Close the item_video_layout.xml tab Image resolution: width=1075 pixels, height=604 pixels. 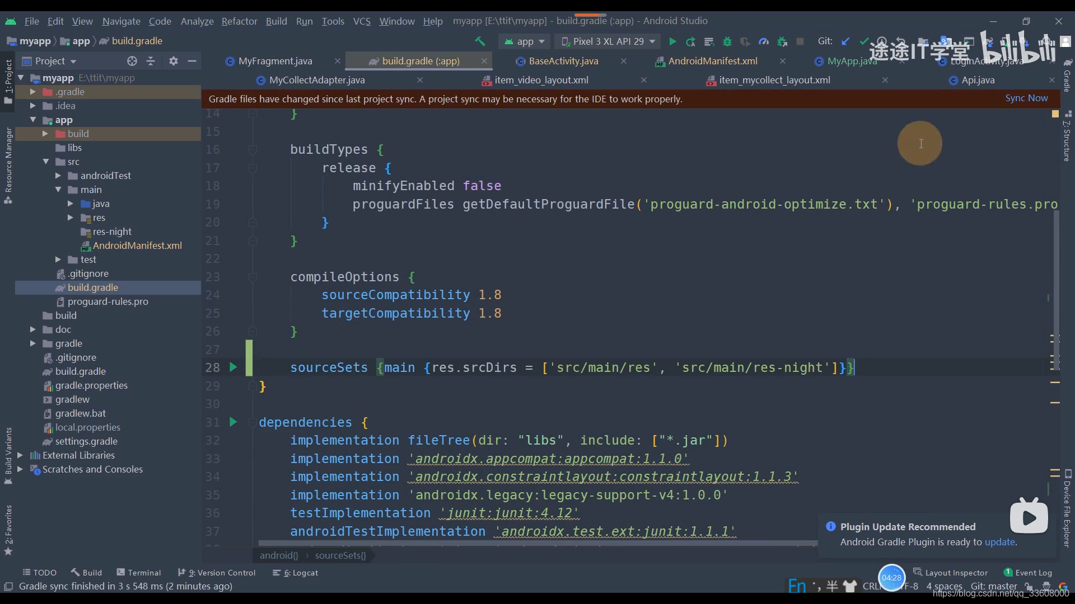pos(644,80)
